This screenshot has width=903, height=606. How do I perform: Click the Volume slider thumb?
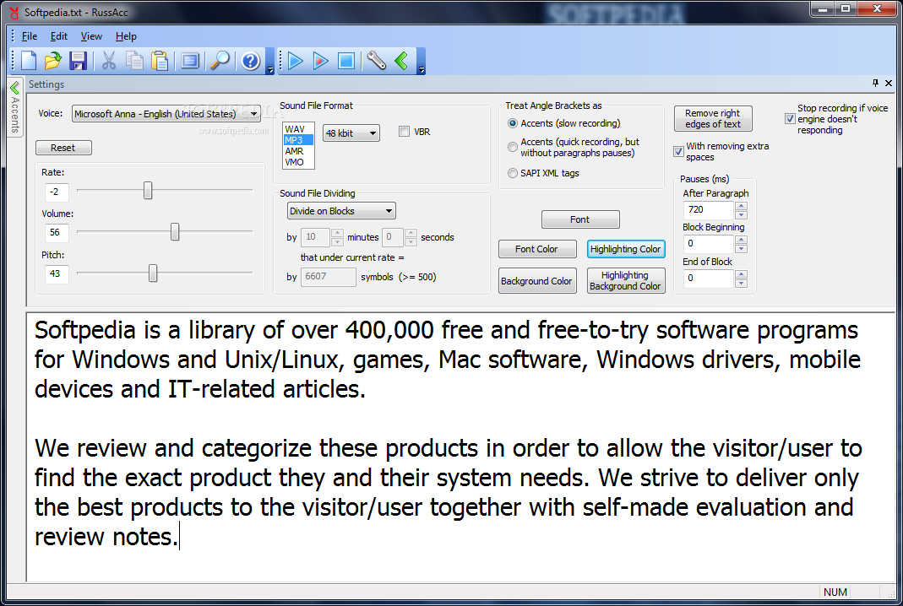175,231
